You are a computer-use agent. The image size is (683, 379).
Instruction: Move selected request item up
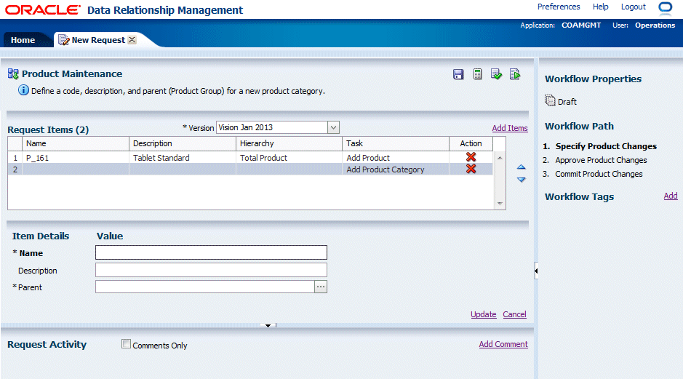click(x=521, y=167)
